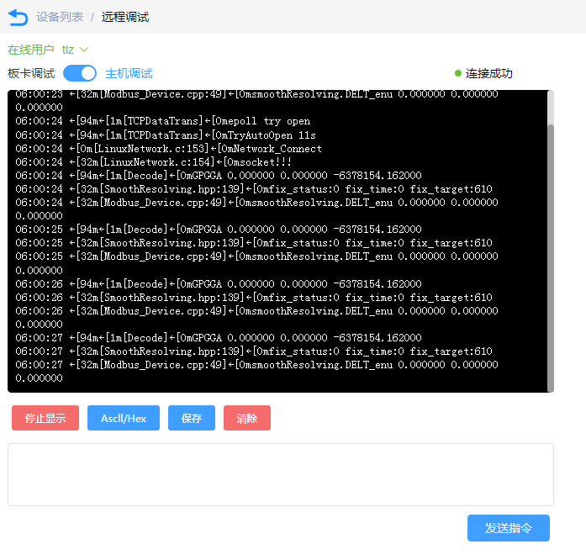This screenshot has width=586, height=560.
Task: Open the 设备列表 breadcrumb link
Action: click(x=60, y=17)
